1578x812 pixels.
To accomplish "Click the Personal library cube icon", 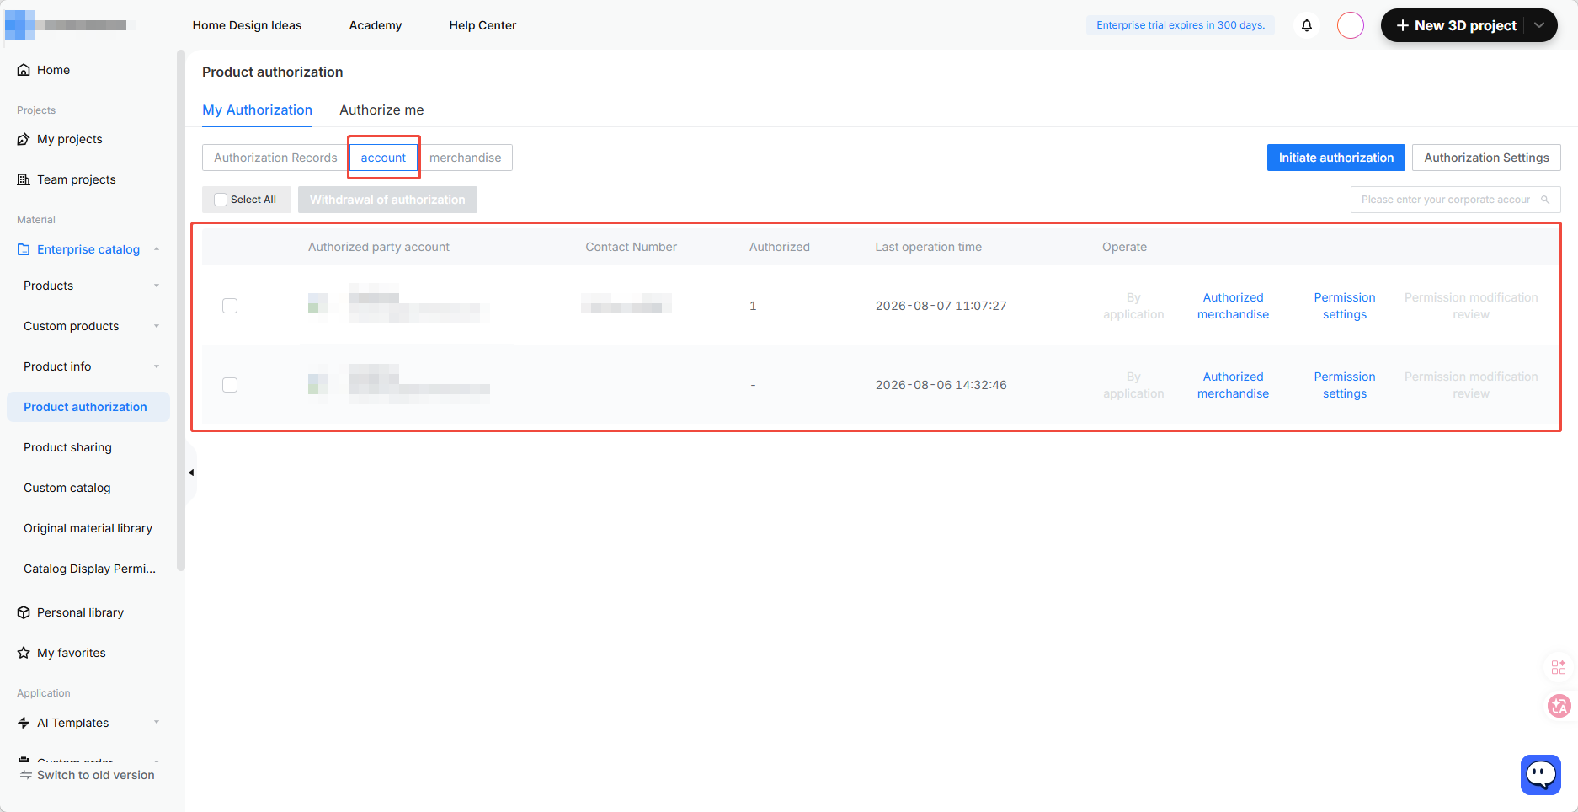I will click(x=24, y=612).
